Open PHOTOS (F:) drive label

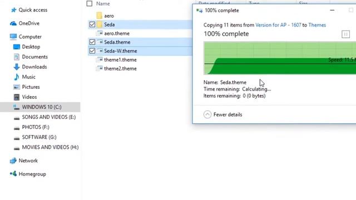coord(36,127)
